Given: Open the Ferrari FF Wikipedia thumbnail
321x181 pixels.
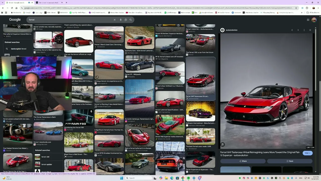Looking at the screenshot, I should pyautogui.click(x=140, y=64).
